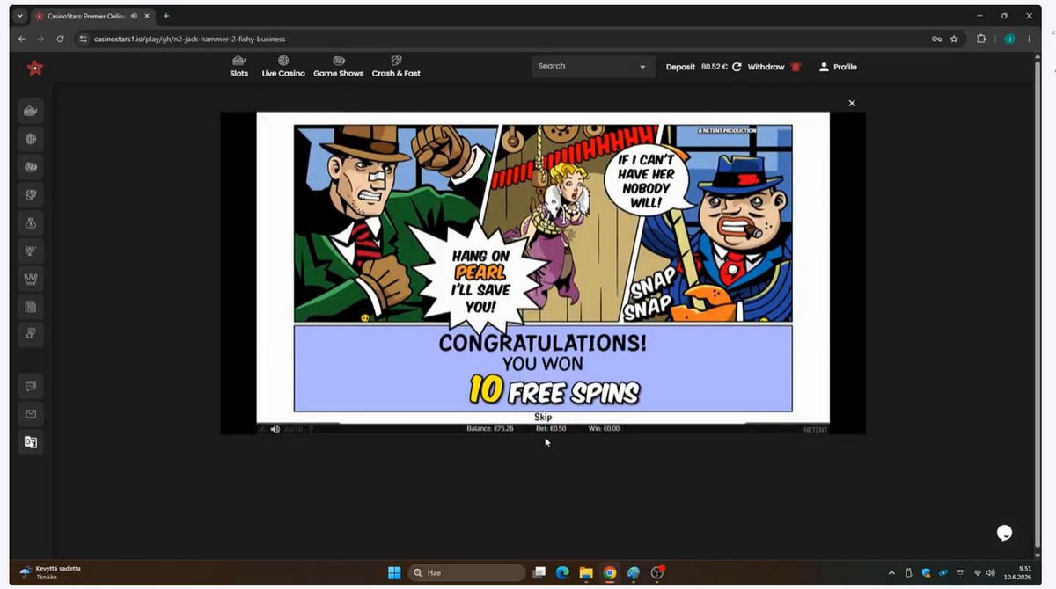Open the Slots menu item
1056x589 pixels.
239,67
